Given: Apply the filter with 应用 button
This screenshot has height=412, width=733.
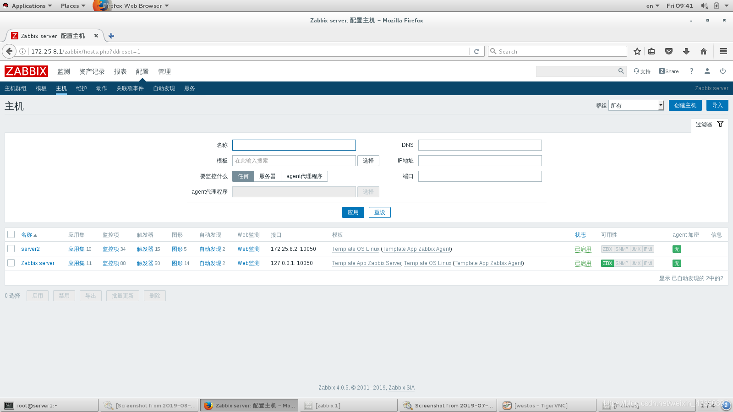Looking at the screenshot, I should point(353,212).
